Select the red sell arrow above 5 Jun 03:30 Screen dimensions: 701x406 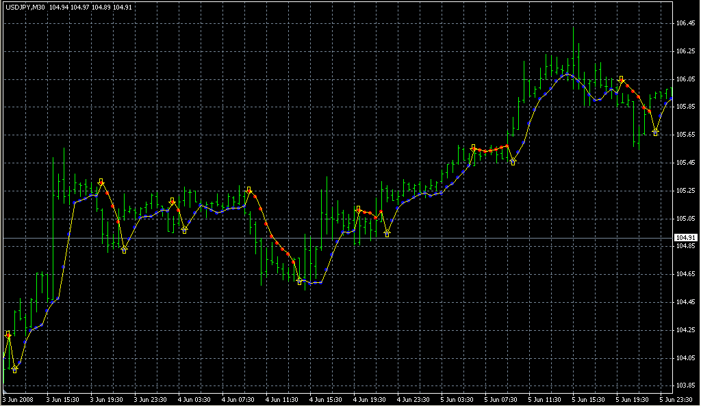[x=473, y=147]
